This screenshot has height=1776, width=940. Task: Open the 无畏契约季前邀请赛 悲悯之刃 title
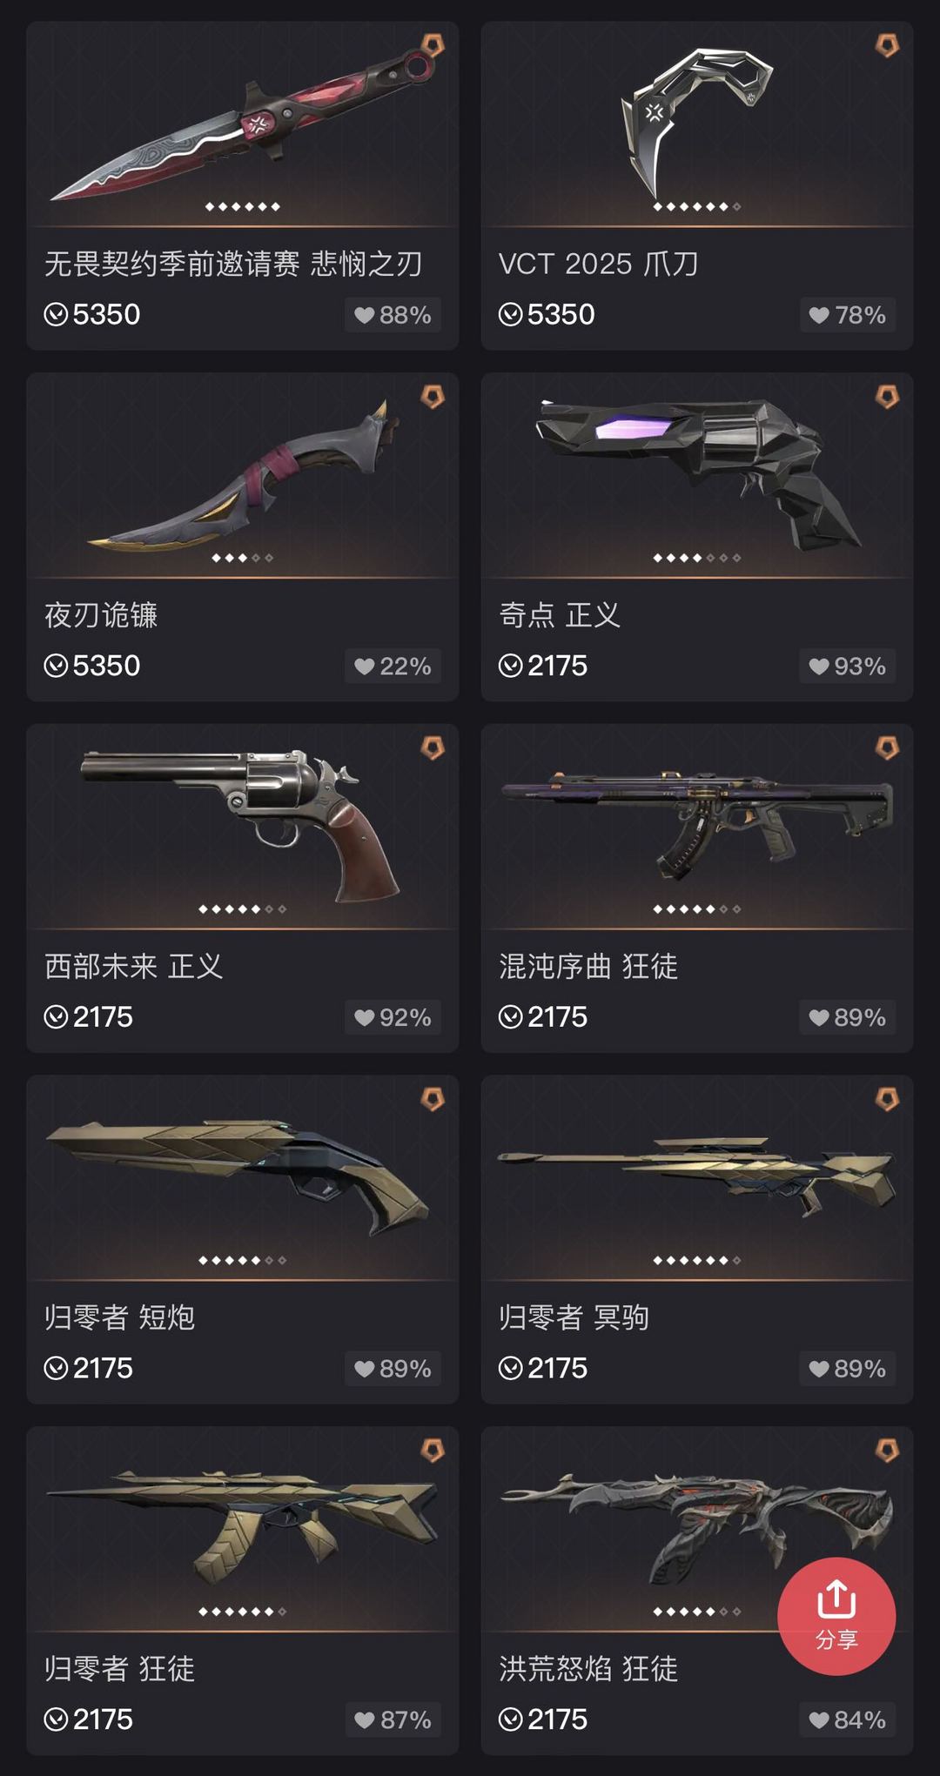tap(233, 264)
